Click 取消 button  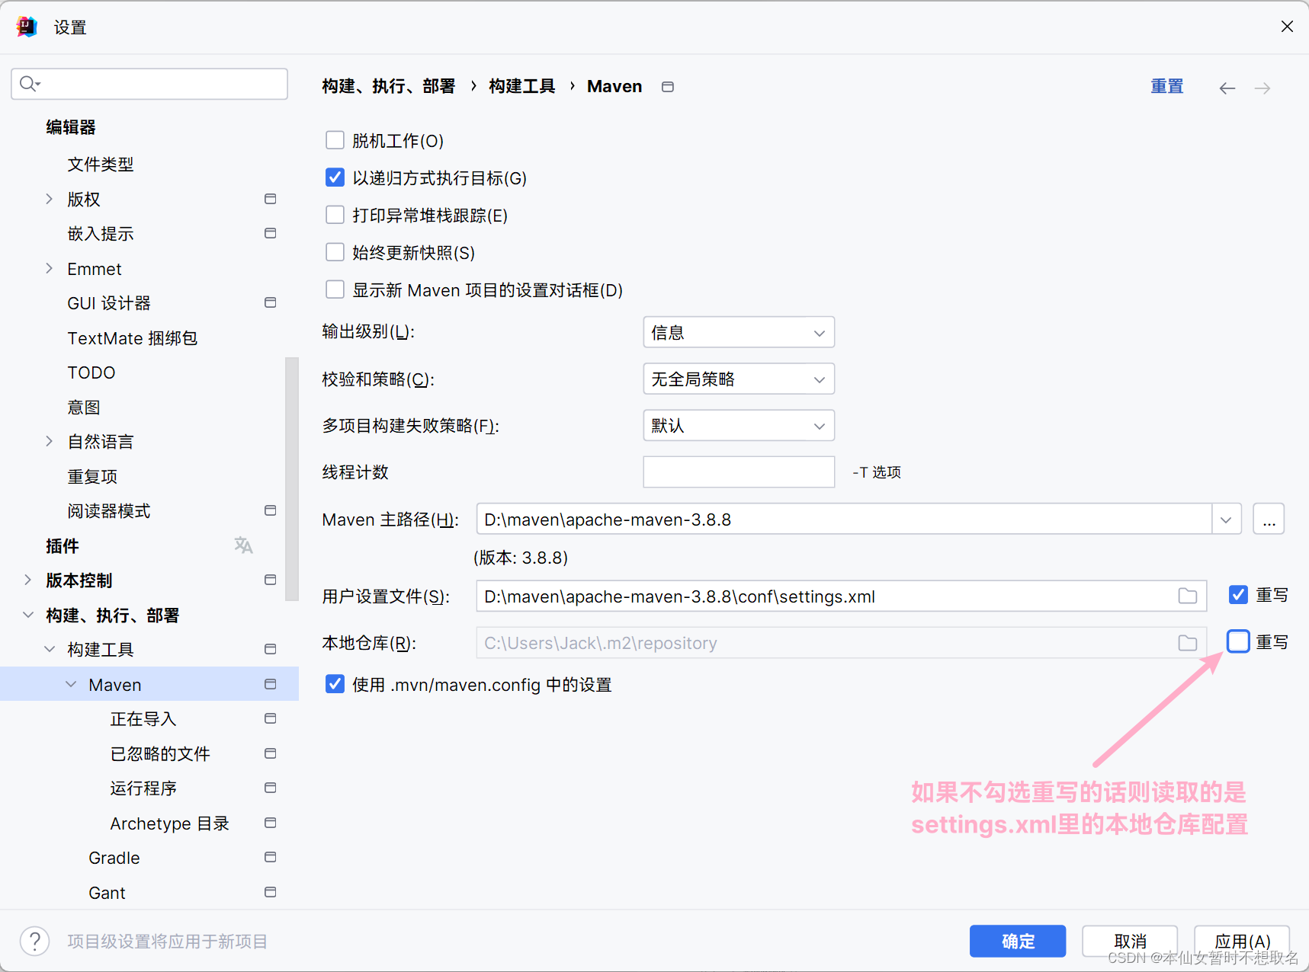[x=1130, y=941]
